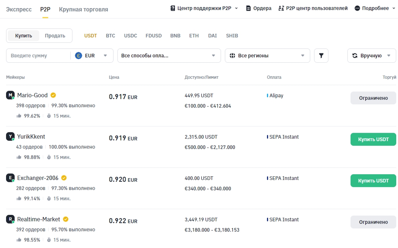This screenshot has width=398, height=248.
Task: Click Realtime-Market verified badge
Action: click(x=66, y=219)
